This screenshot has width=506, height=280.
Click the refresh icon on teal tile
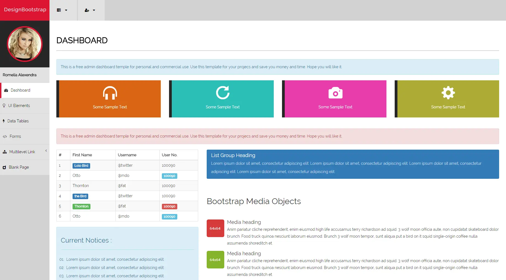click(x=223, y=93)
